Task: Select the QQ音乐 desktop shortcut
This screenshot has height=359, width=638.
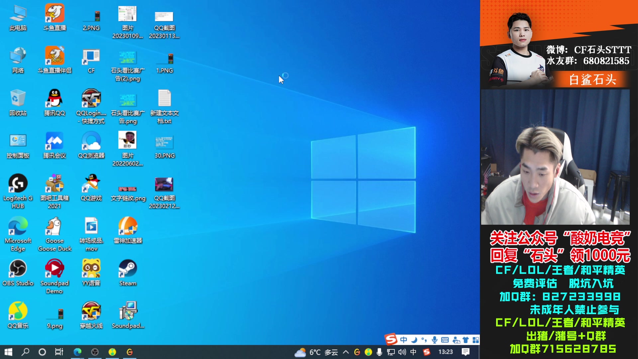Action: [18, 316]
